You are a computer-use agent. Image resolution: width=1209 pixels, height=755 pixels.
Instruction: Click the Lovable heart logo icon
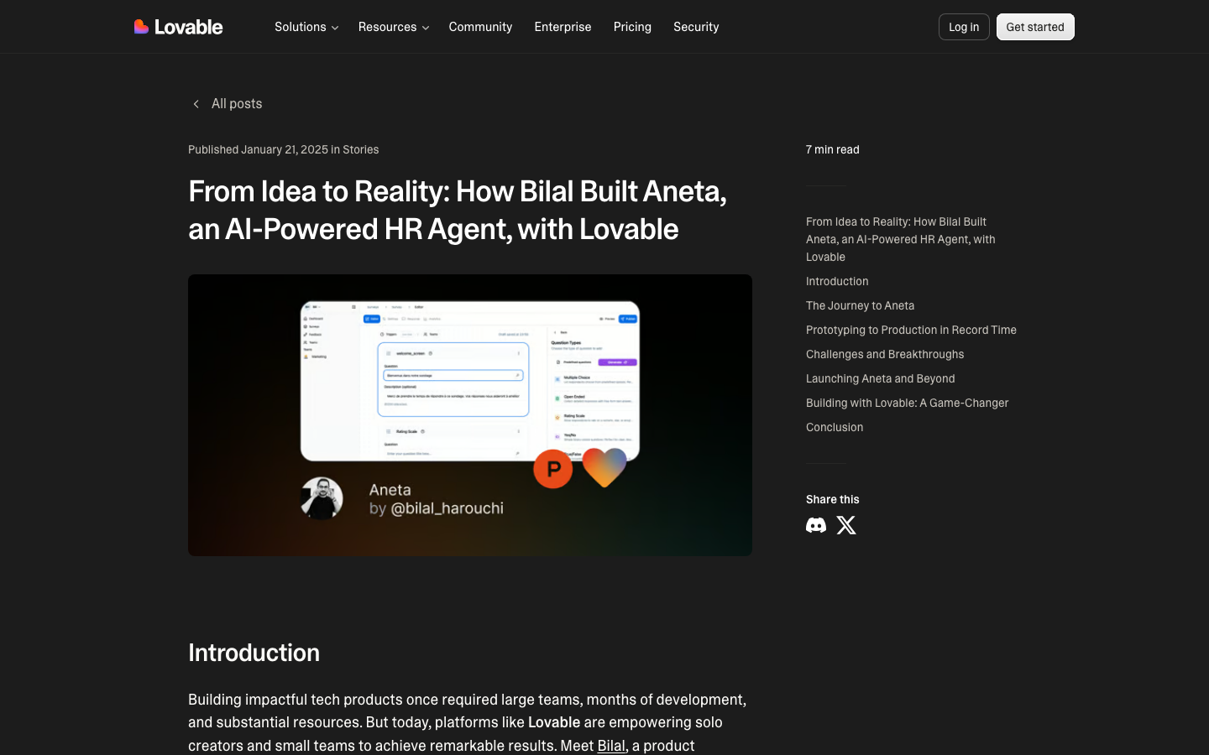tap(141, 27)
